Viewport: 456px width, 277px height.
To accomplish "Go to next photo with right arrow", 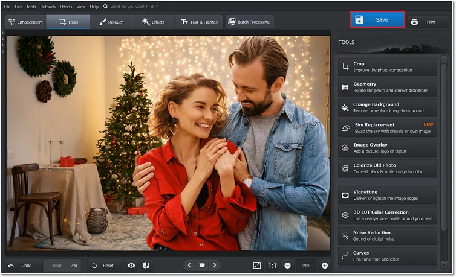I will pyautogui.click(x=215, y=266).
